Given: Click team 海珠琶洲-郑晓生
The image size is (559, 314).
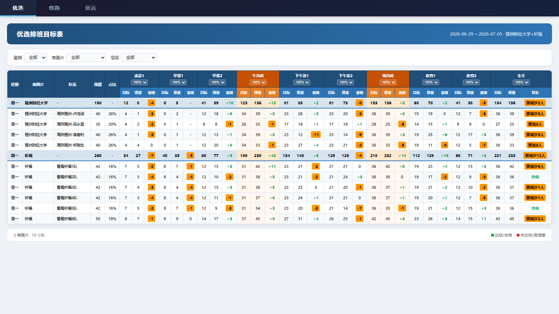Looking at the screenshot, I should (x=71, y=145).
